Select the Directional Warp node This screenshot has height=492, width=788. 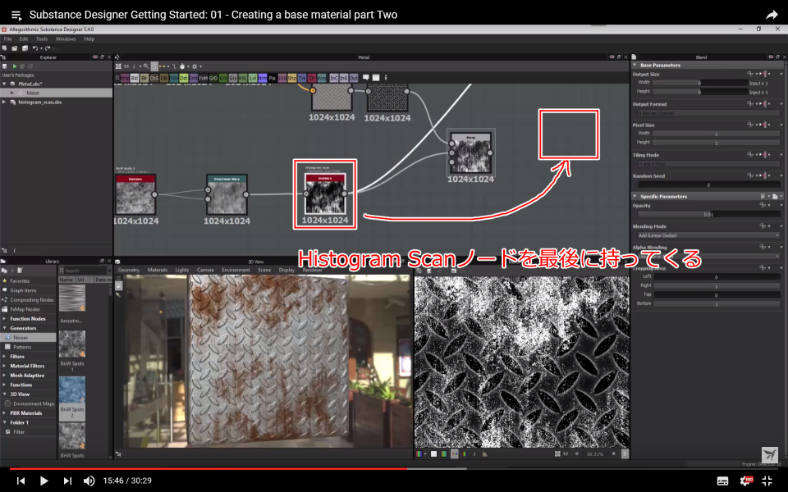(227, 195)
